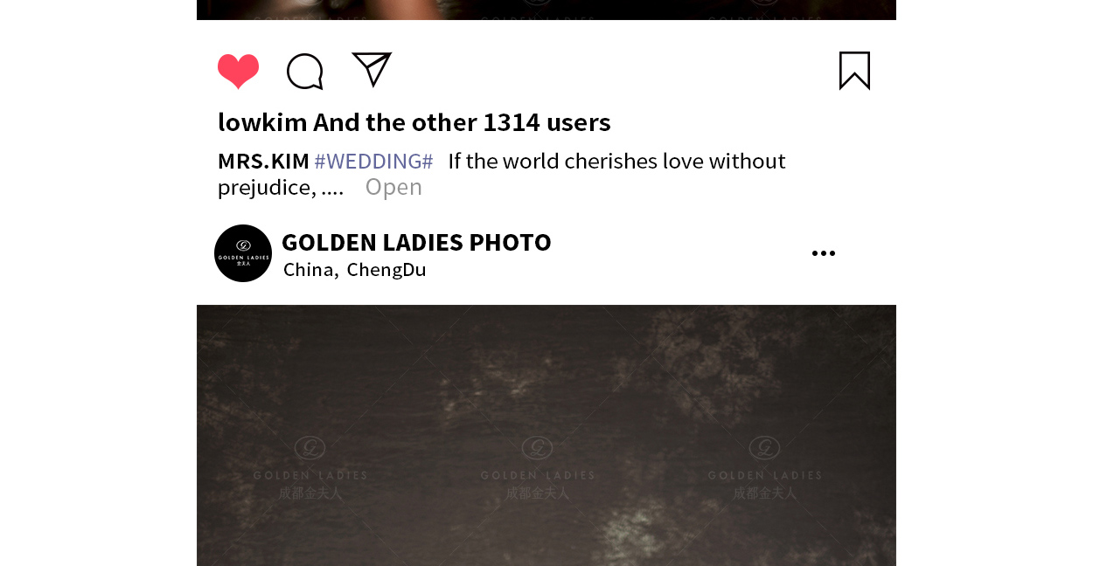Image resolution: width=1093 pixels, height=566 pixels.
Task: Open the GOLDEN LADIES PHOTO account name
Action: click(416, 242)
